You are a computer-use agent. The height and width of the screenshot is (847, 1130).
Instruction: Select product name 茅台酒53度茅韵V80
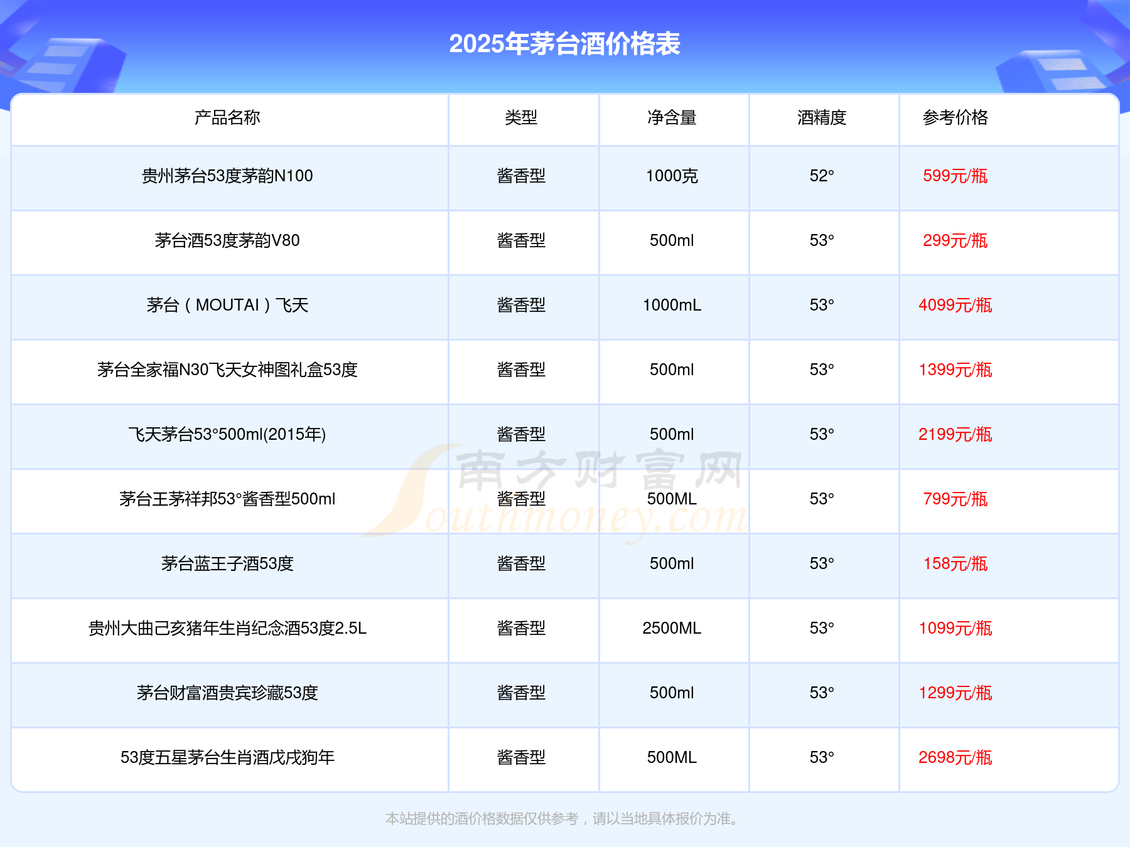(x=227, y=240)
